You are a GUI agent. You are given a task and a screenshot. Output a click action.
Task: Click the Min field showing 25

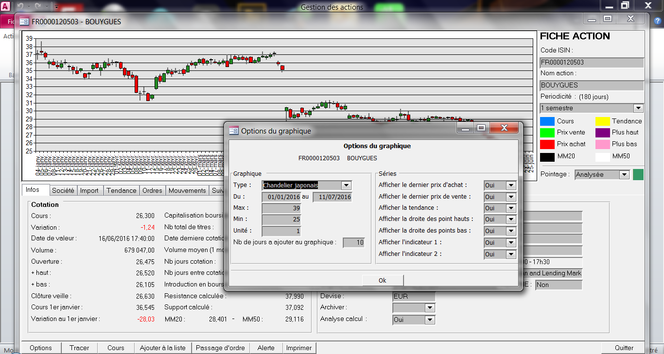[281, 220]
